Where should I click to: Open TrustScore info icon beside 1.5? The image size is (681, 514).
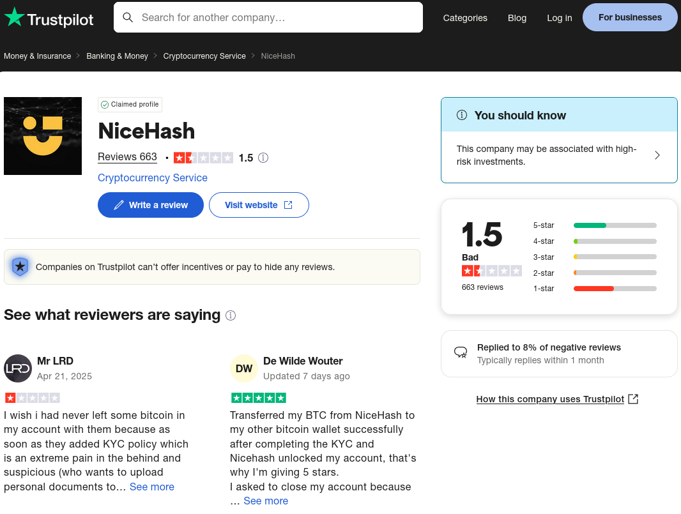click(263, 158)
